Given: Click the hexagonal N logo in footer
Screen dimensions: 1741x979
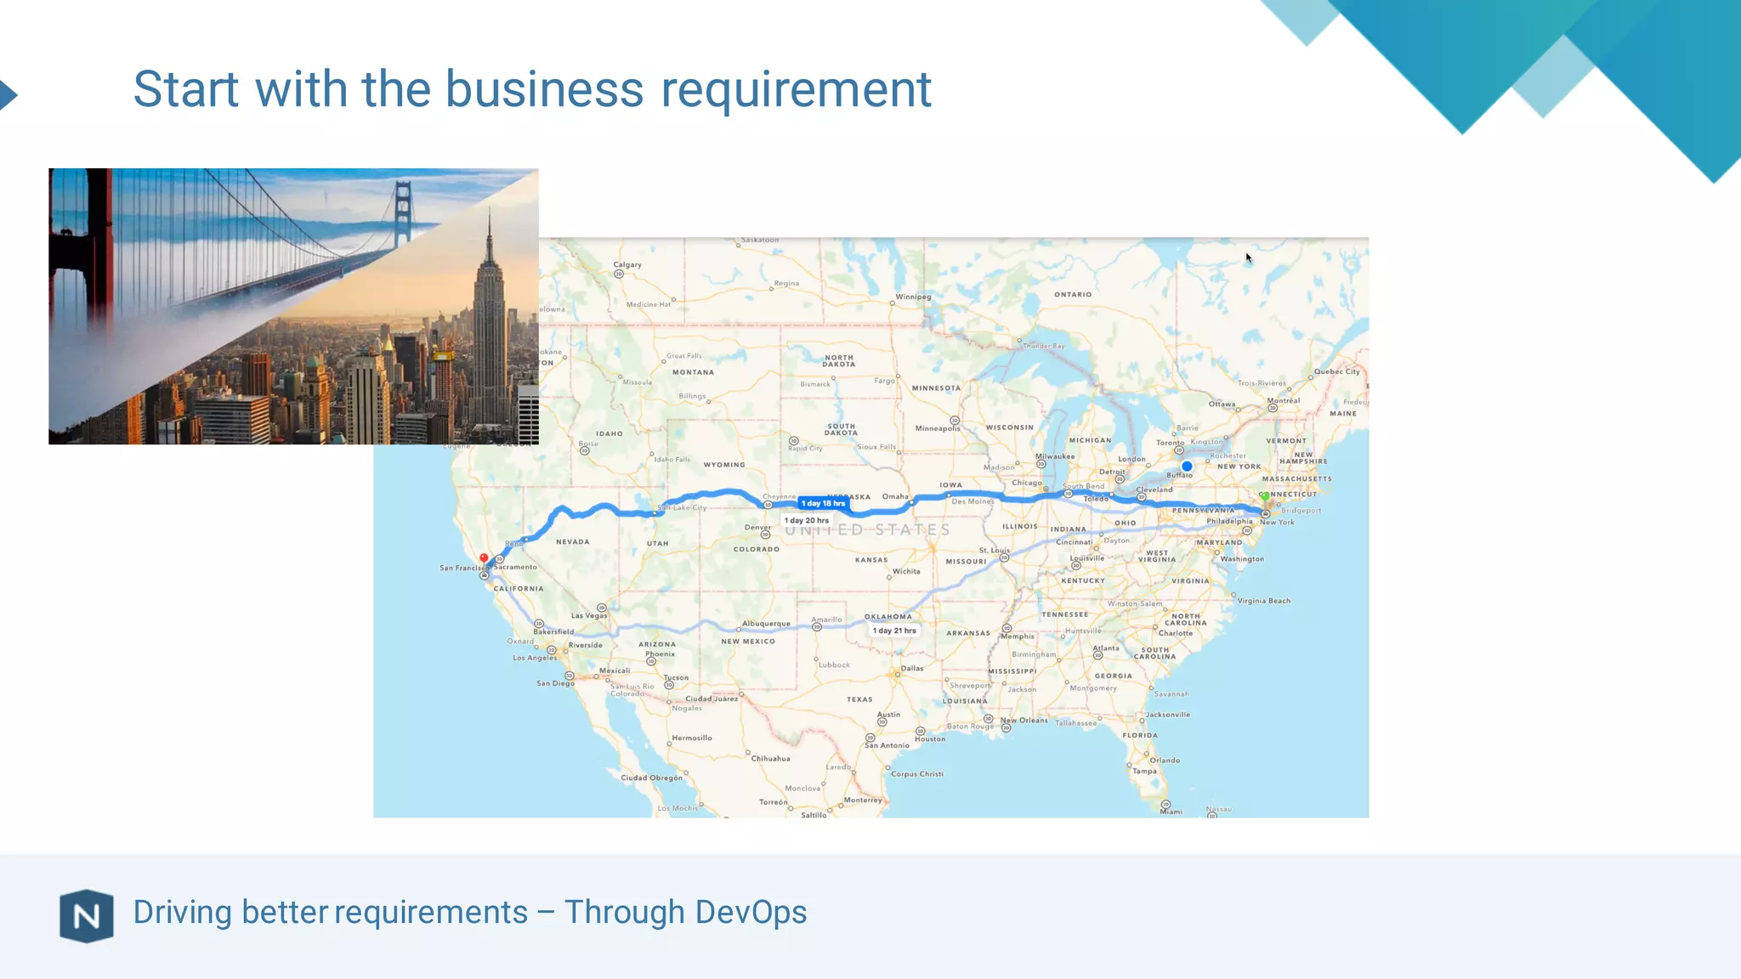Looking at the screenshot, I should [x=87, y=915].
